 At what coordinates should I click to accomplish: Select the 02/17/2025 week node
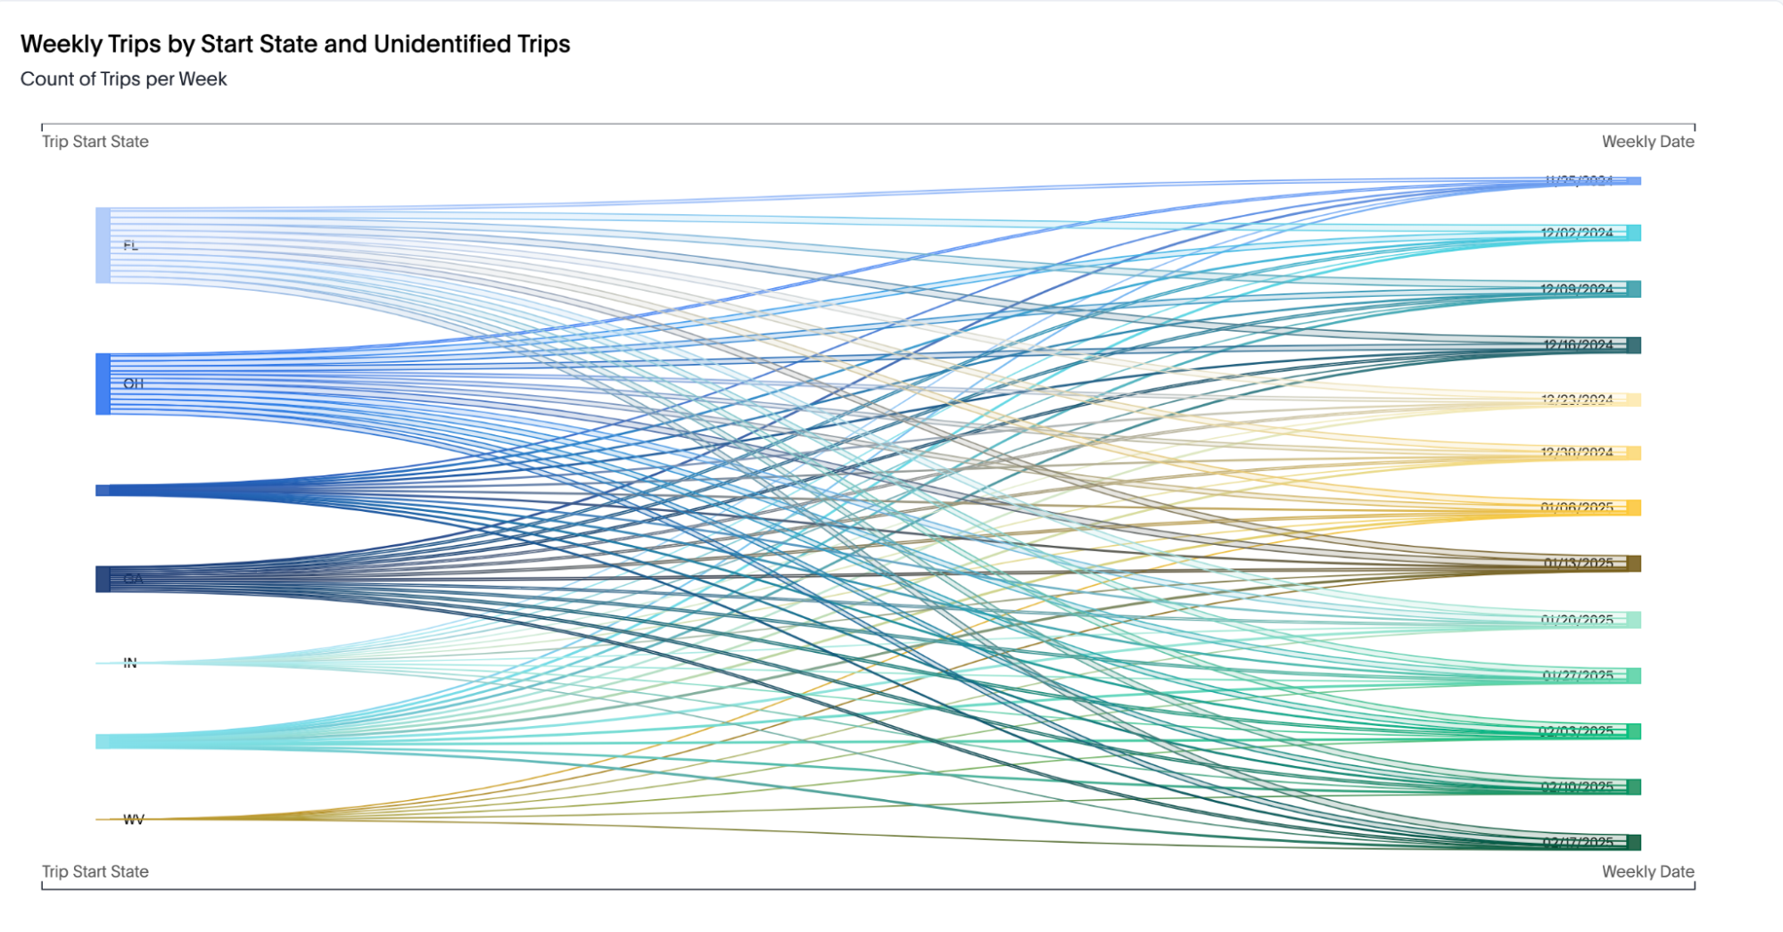click(x=1633, y=842)
